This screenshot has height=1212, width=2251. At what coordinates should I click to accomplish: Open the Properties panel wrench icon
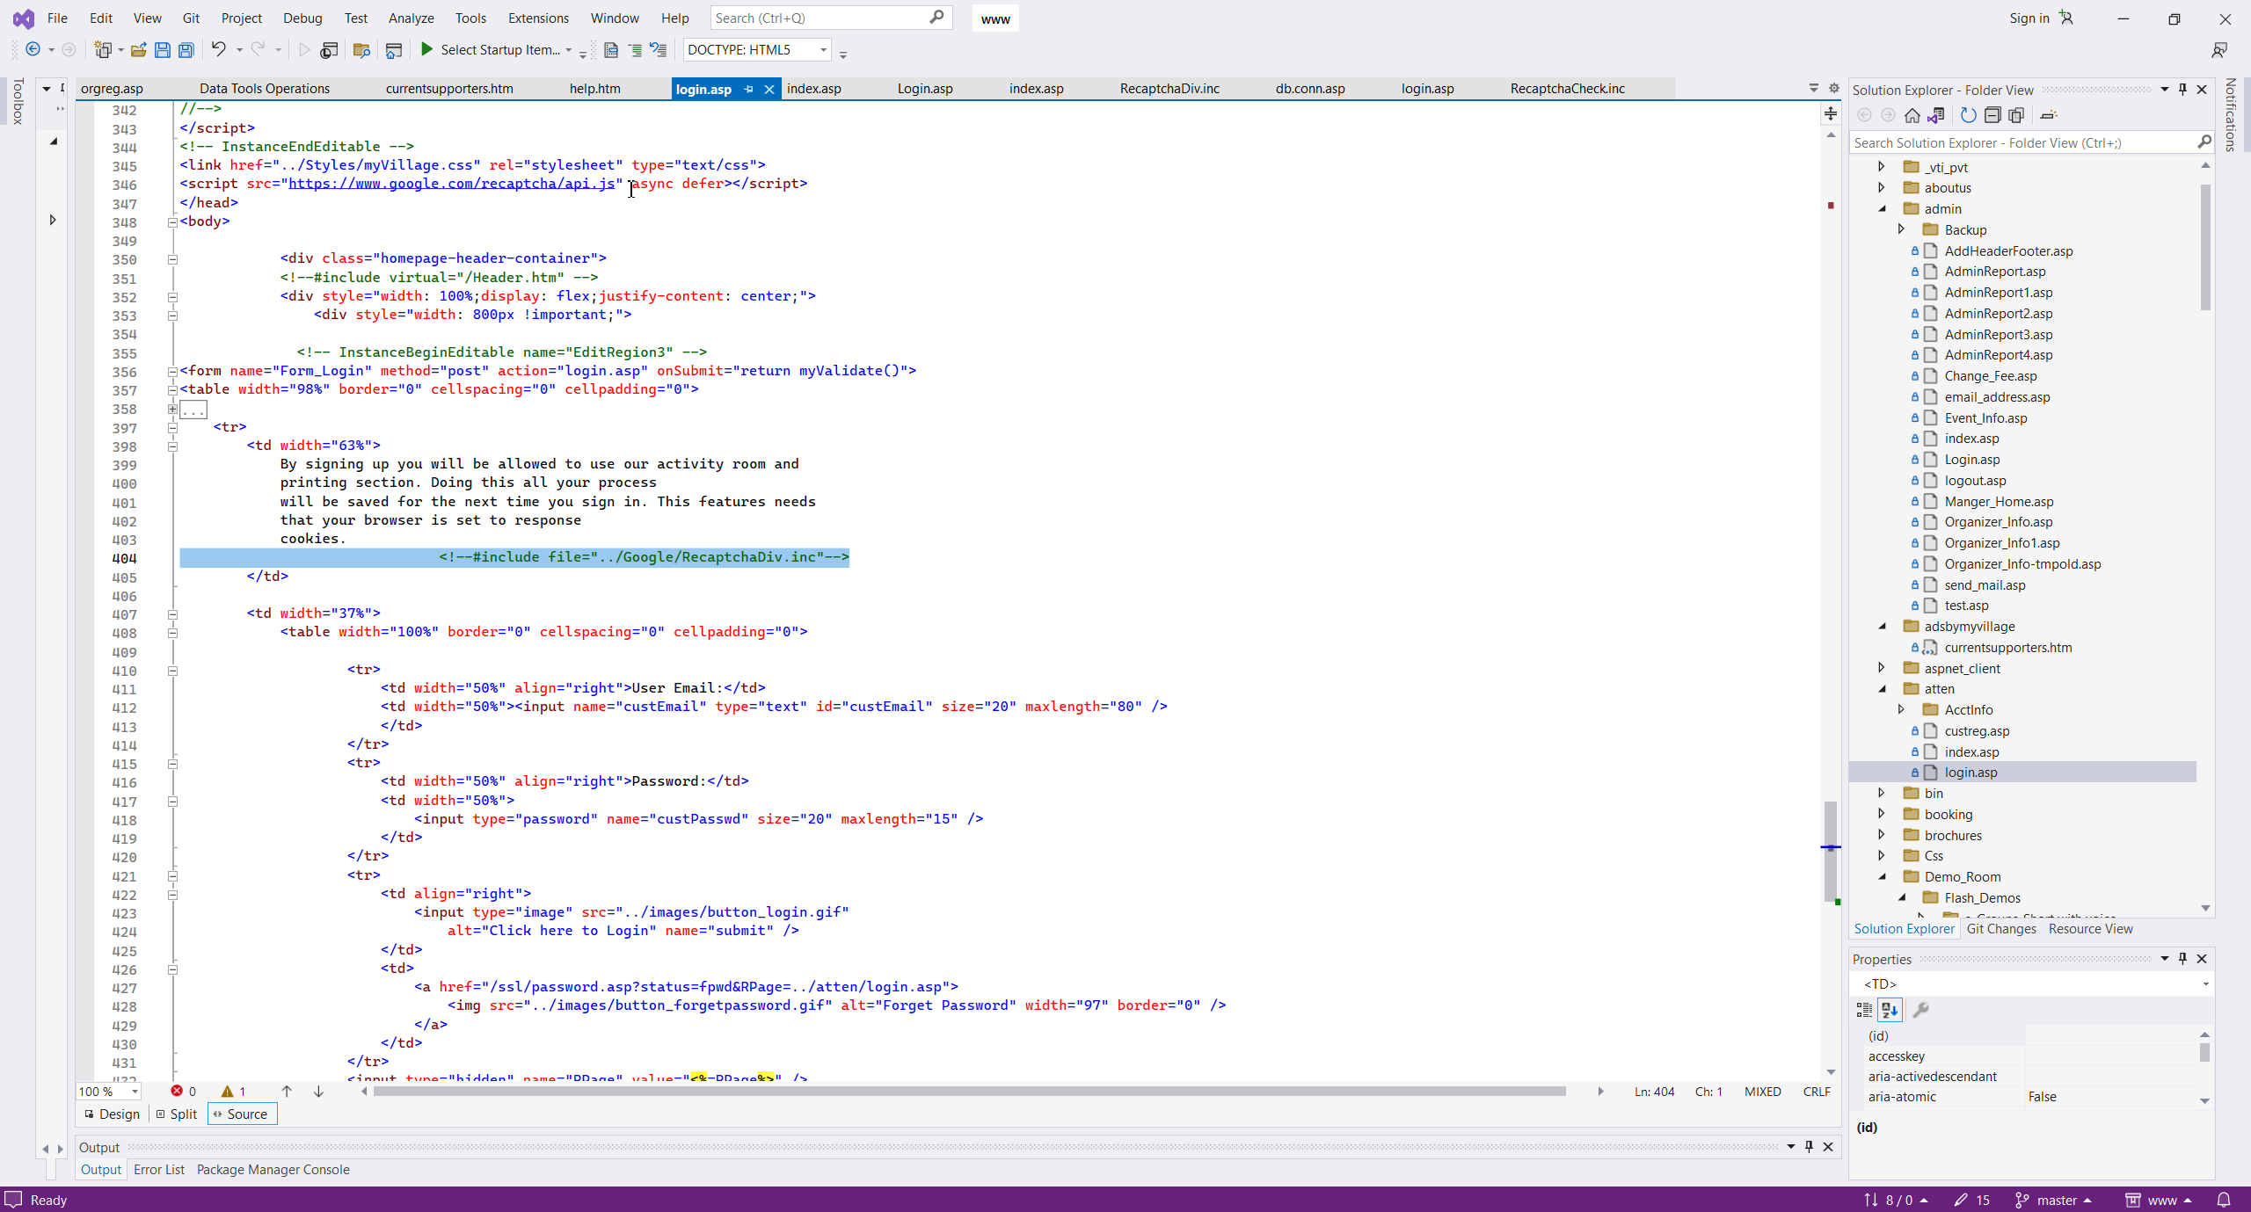point(1920,1010)
